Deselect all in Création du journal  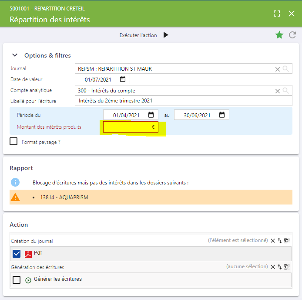point(273,241)
